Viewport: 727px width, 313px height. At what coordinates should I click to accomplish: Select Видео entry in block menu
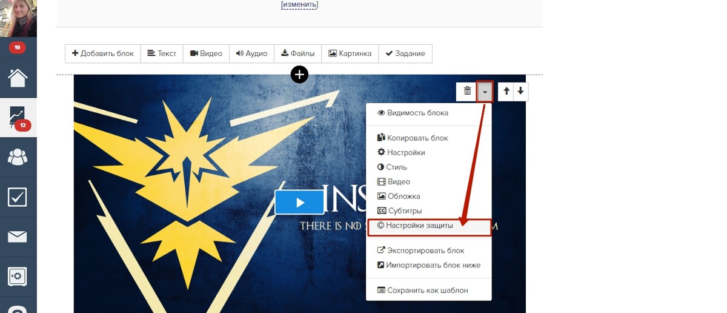coord(429,181)
